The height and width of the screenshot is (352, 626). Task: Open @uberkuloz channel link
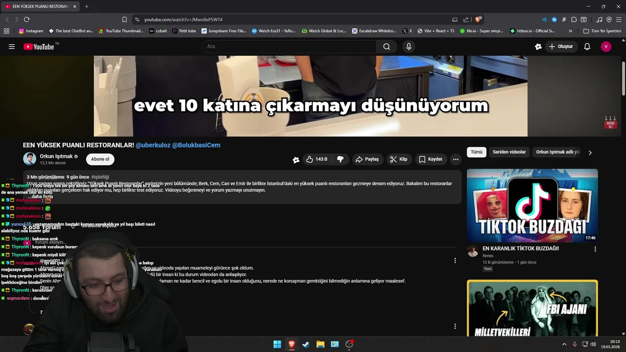coord(153,145)
